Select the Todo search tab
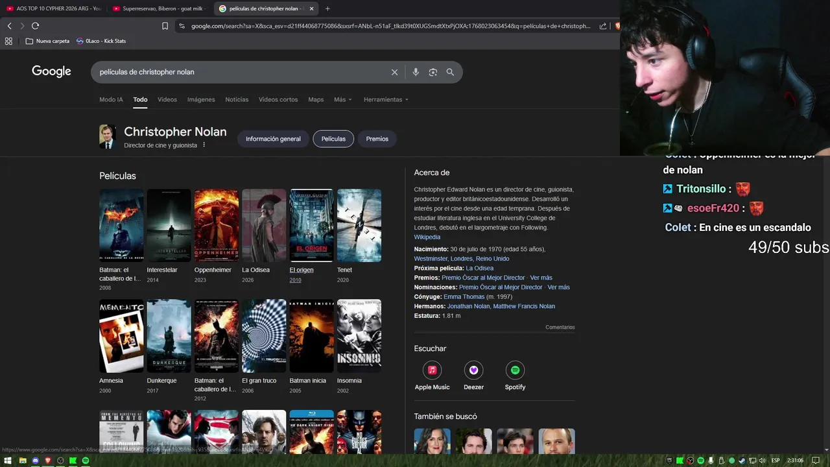 coord(140,99)
